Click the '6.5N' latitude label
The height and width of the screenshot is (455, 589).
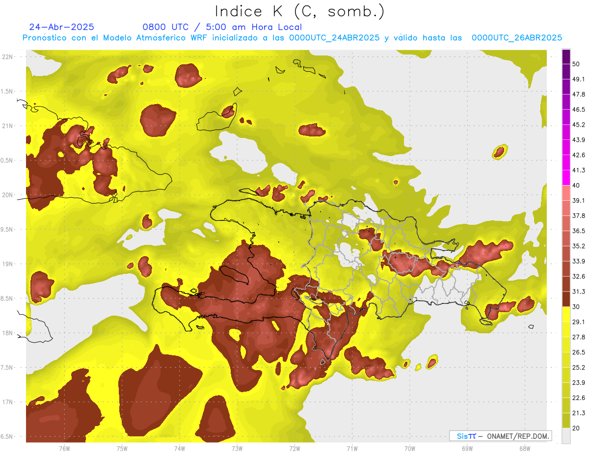(x=7, y=437)
